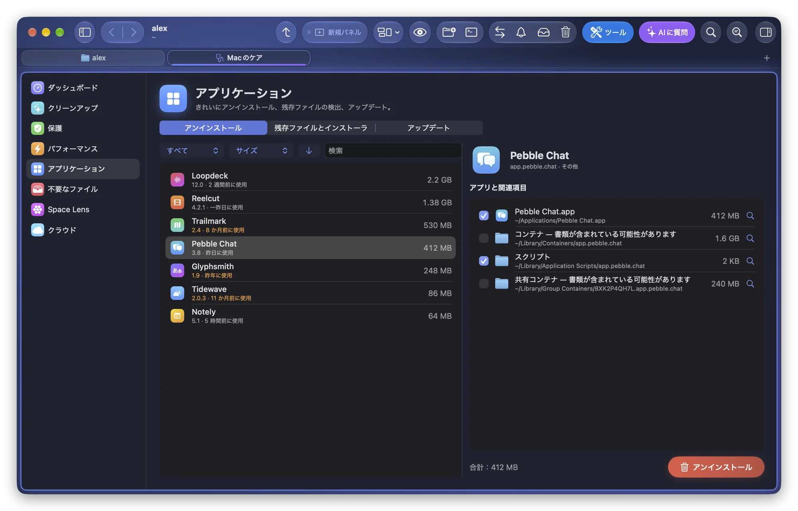This screenshot has height=511, width=798.
Task: Click the inbox tray icon
Action: pos(543,32)
